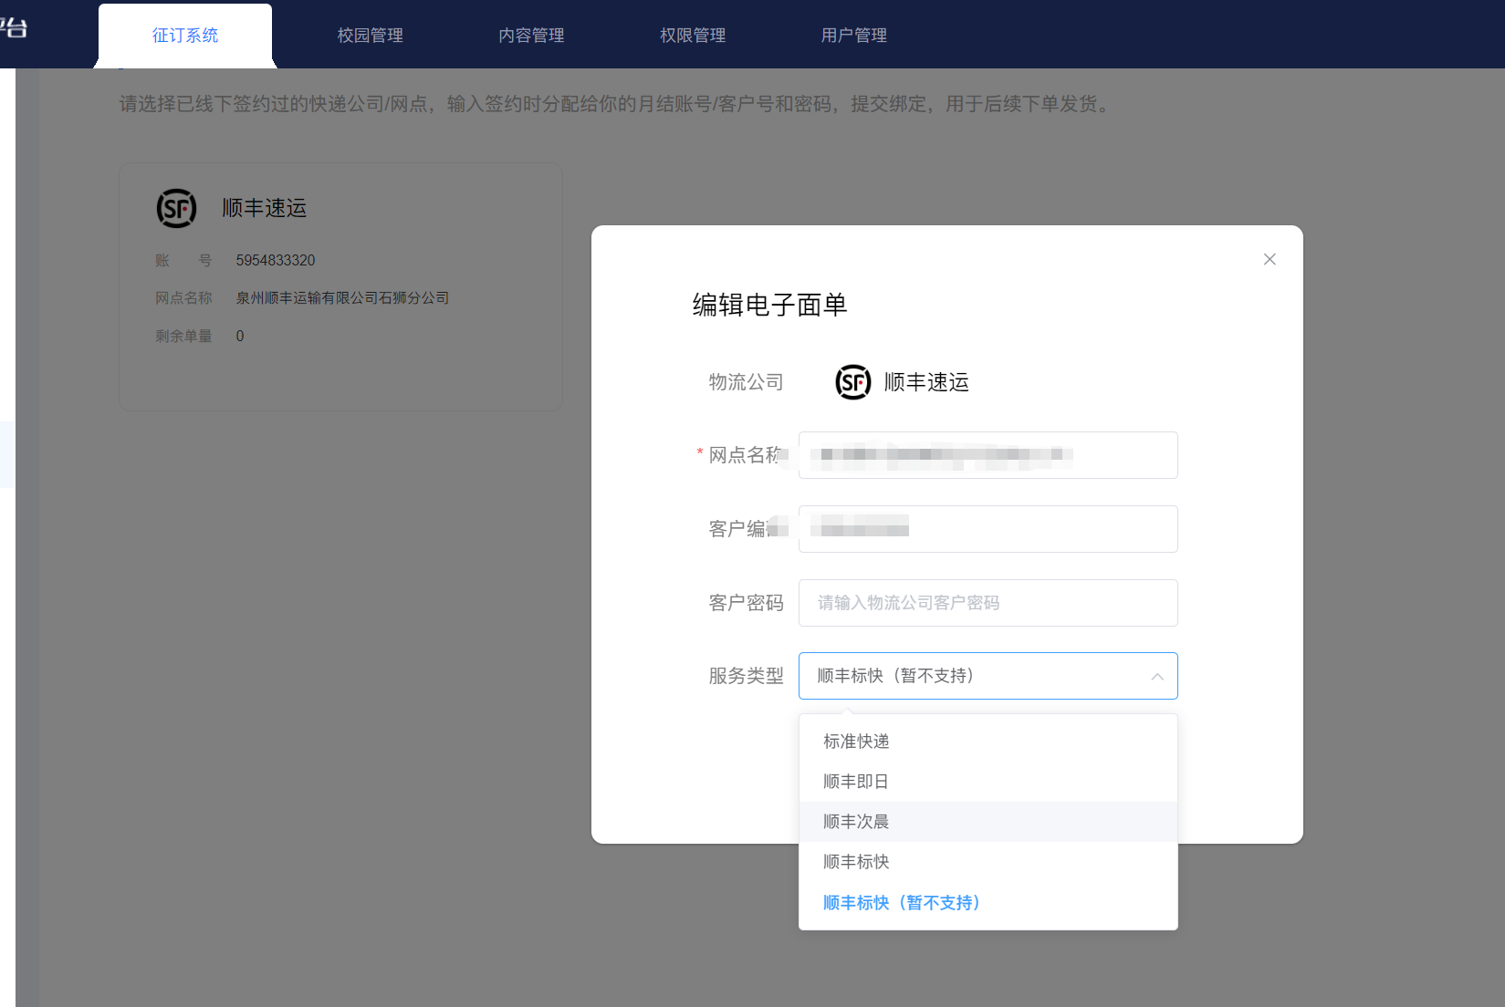Click into the 客户编号 field
The width and height of the screenshot is (1505, 1007).
point(988,529)
